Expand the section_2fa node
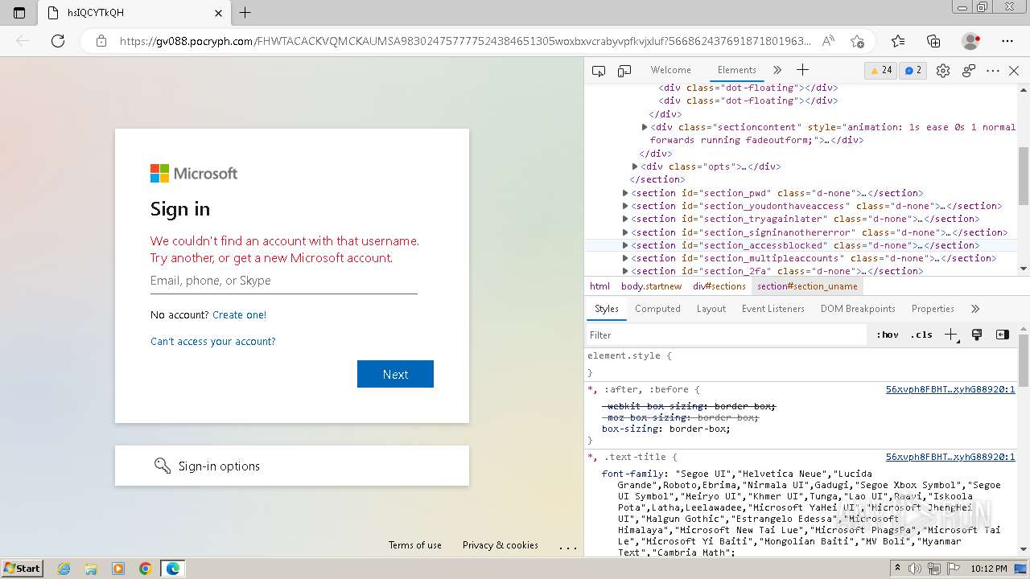Image resolution: width=1030 pixels, height=579 pixels. [x=625, y=271]
